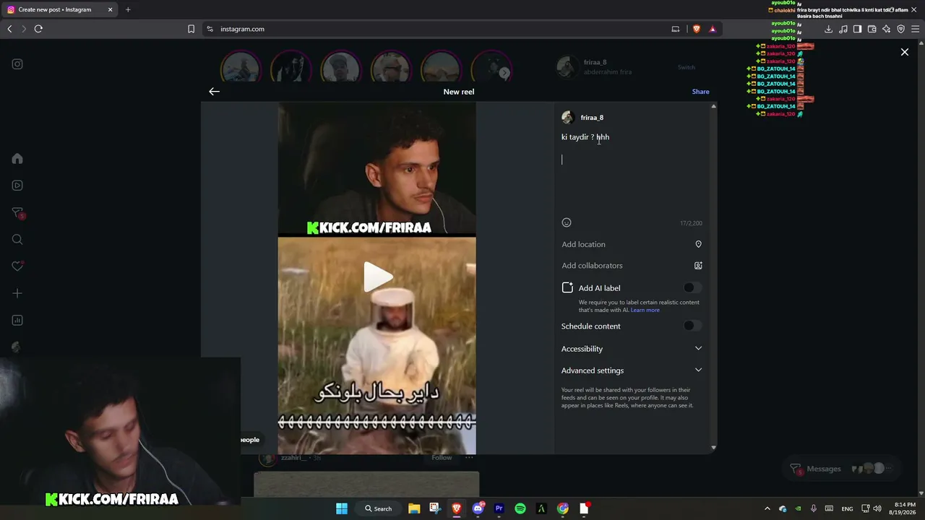Open the dashboard chart icon in sidebar
Screen dimensions: 925x520
pyautogui.click(x=17, y=320)
